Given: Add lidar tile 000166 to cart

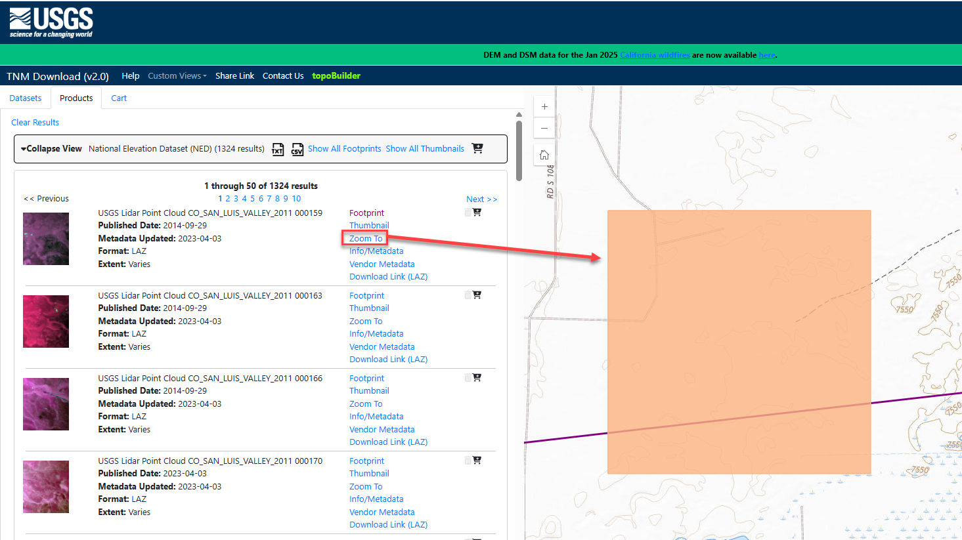Looking at the screenshot, I should pos(477,378).
